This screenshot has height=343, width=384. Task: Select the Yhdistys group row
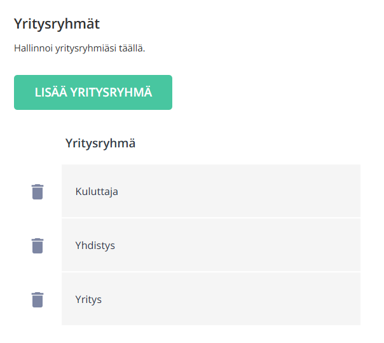click(x=211, y=245)
